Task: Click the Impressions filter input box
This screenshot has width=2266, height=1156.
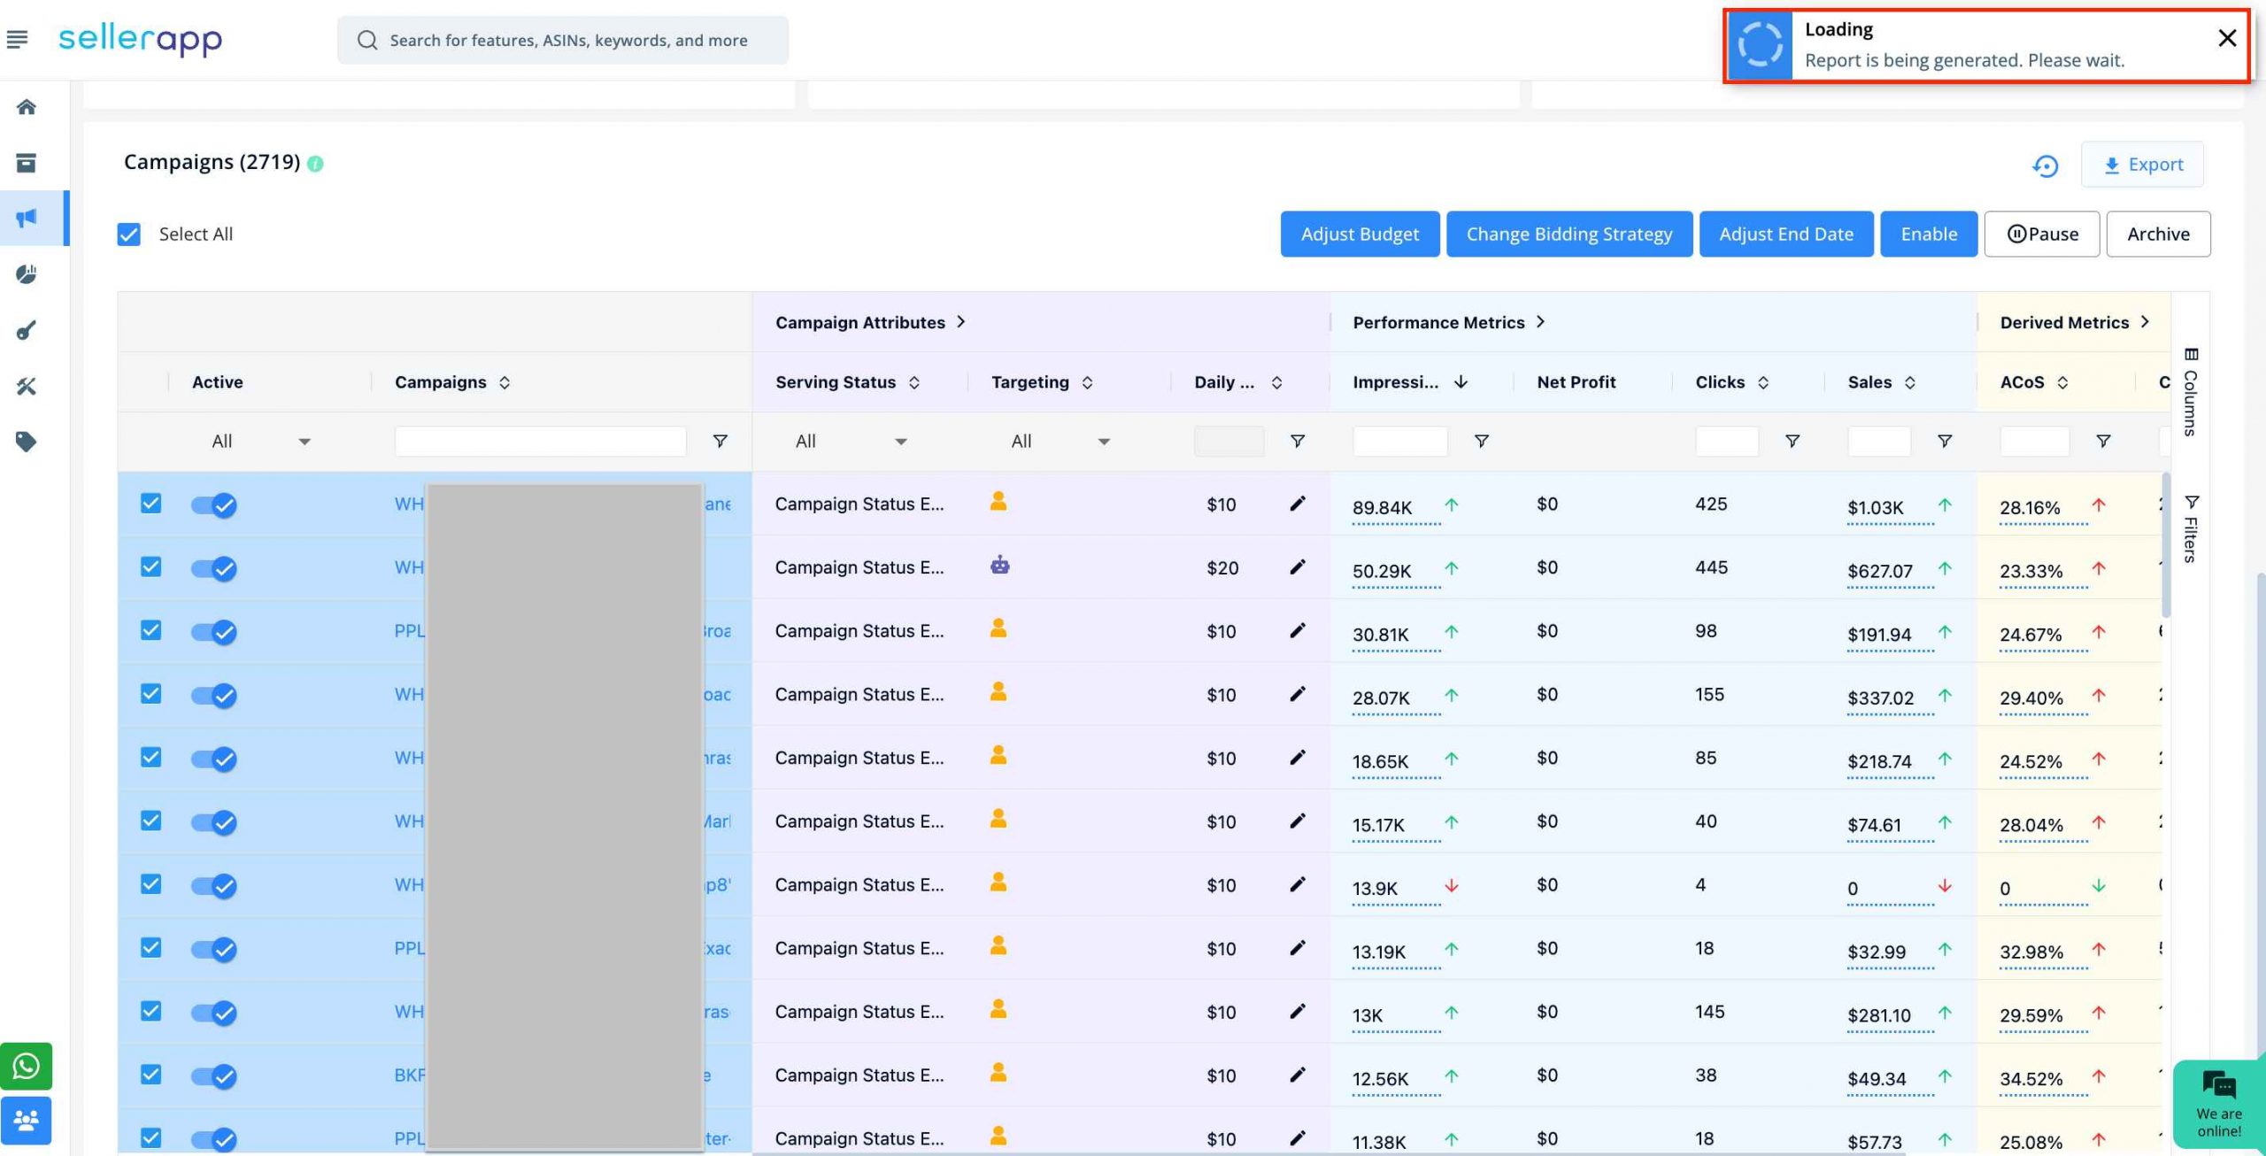Action: [1400, 441]
